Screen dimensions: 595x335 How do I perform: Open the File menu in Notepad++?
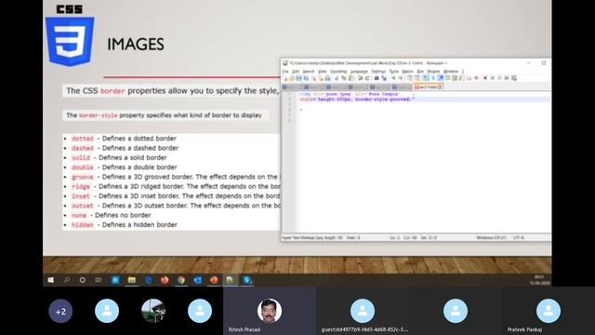click(x=285, y=72)
